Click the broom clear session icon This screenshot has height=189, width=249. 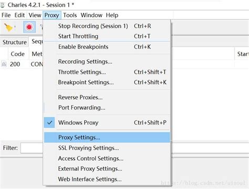pos(8,27)
